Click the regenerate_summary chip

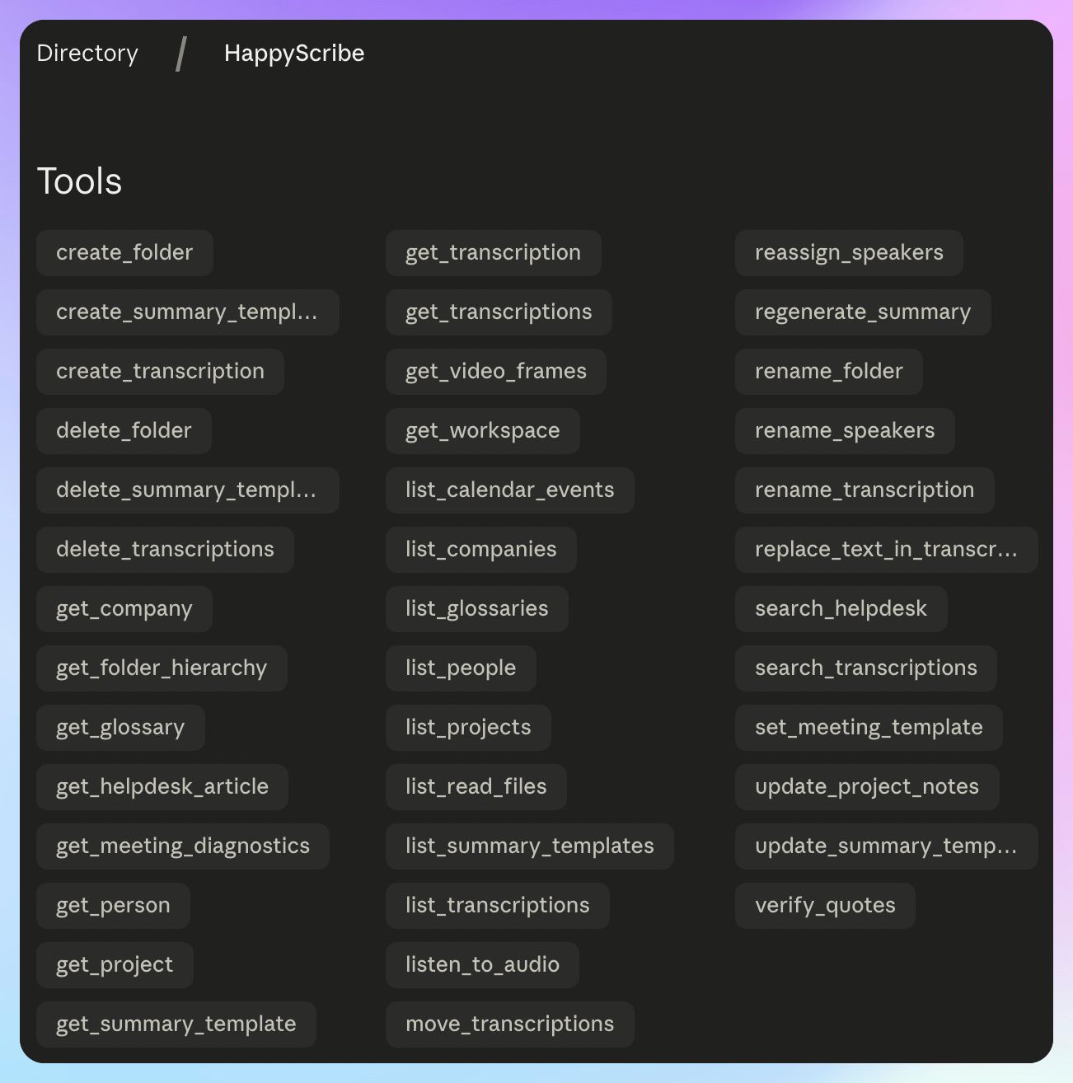(x=863, y=312)
